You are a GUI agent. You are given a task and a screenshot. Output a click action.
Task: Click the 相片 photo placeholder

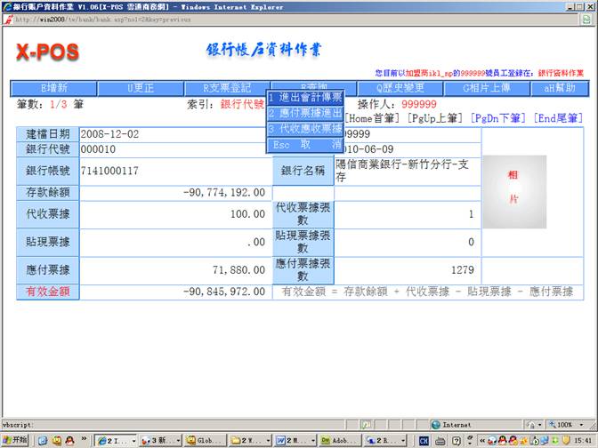513,187
